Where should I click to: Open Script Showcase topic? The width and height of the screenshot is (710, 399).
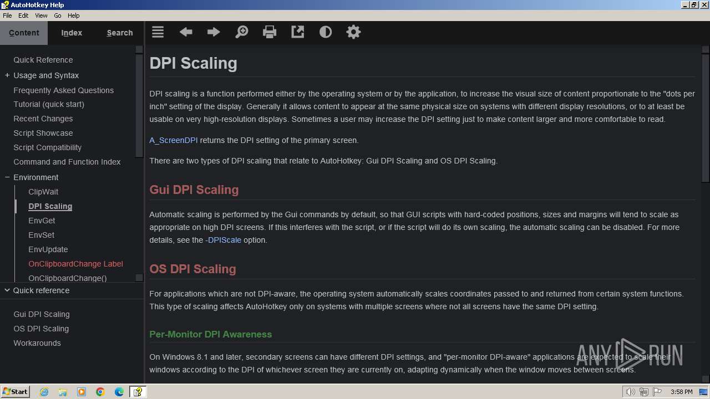[x=43, y=133]
